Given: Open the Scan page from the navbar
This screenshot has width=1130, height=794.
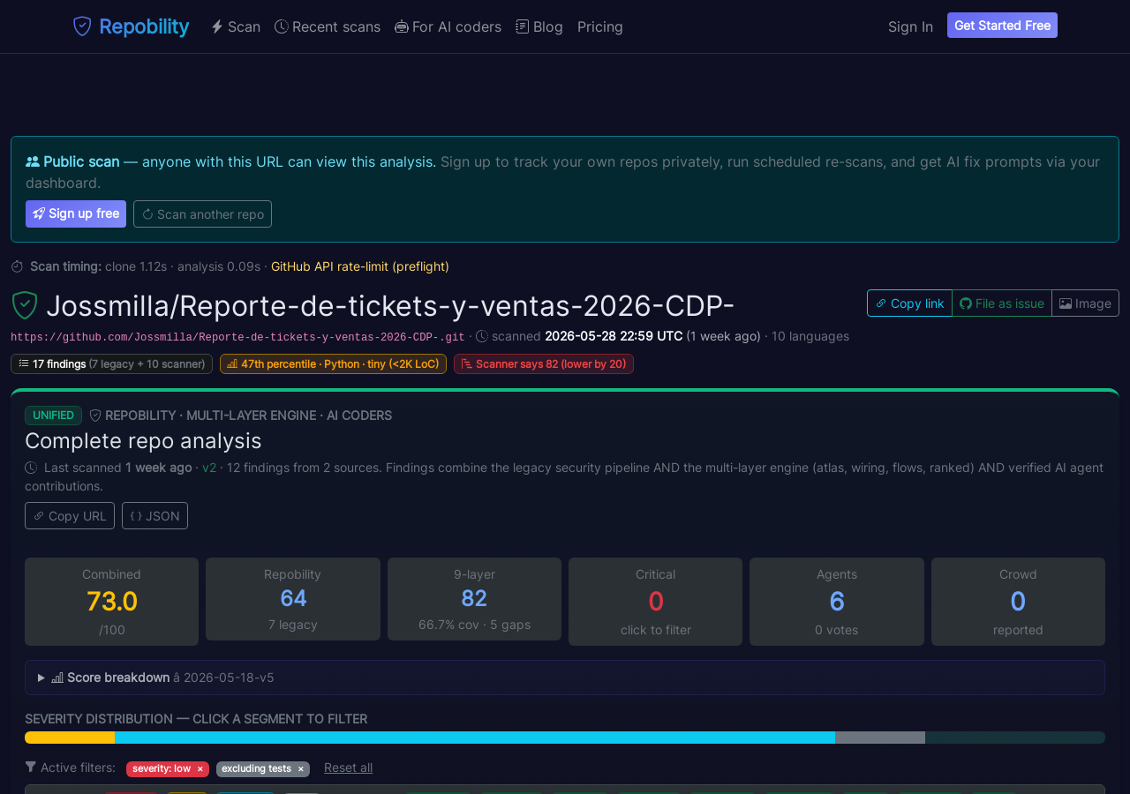Looking at the screenshot, I should click(236, 26).
